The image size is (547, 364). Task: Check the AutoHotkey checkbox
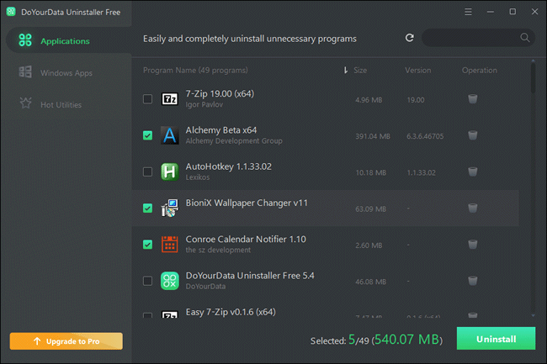pyautogui.click(x=148, y=171)
